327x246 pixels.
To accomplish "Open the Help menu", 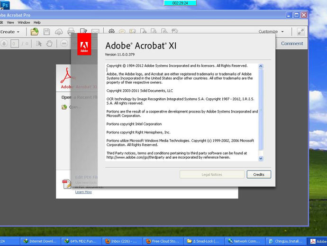I will click(37, 22).
